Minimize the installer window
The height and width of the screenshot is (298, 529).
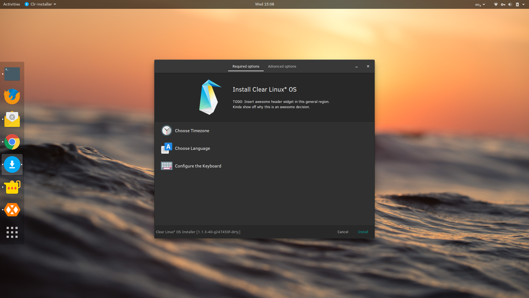click(357, 66)
